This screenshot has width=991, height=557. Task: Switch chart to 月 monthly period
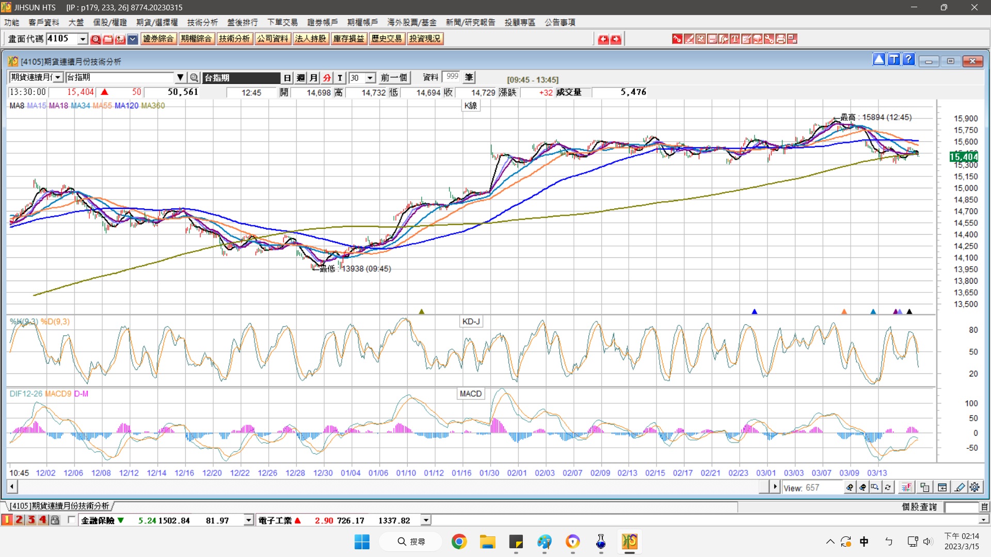pos(313,78)
